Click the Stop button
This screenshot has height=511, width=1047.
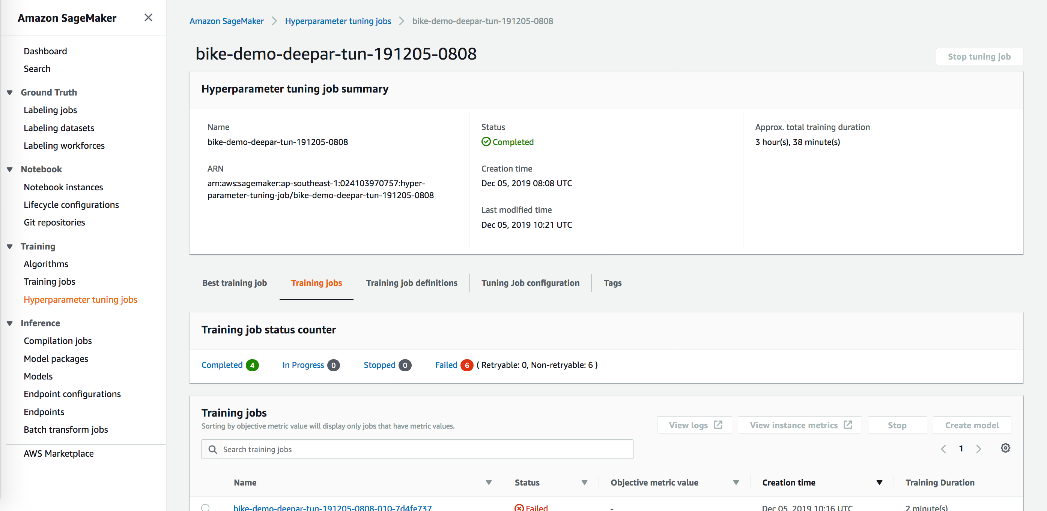pos(897,425)
